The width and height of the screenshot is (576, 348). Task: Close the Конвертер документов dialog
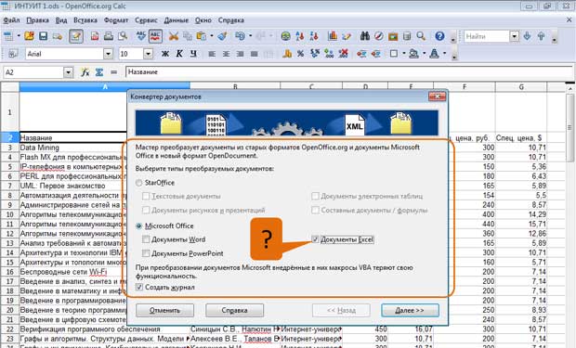click(437, 97)
